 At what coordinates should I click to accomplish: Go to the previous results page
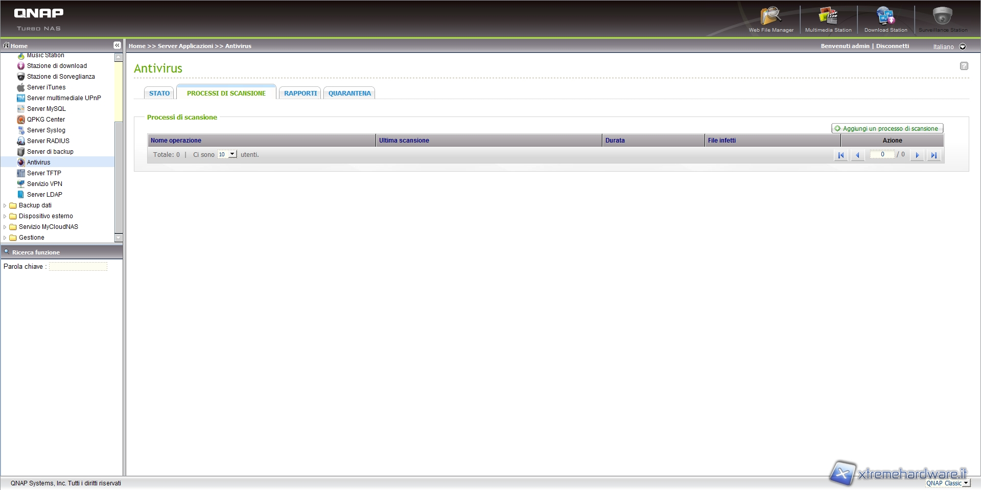[x=857, y=155]
